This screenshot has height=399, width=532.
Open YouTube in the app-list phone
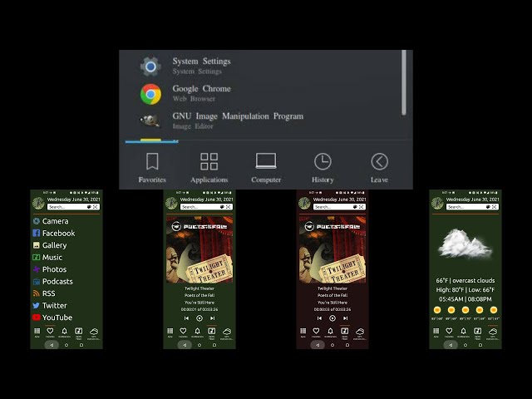coord(52,318)
